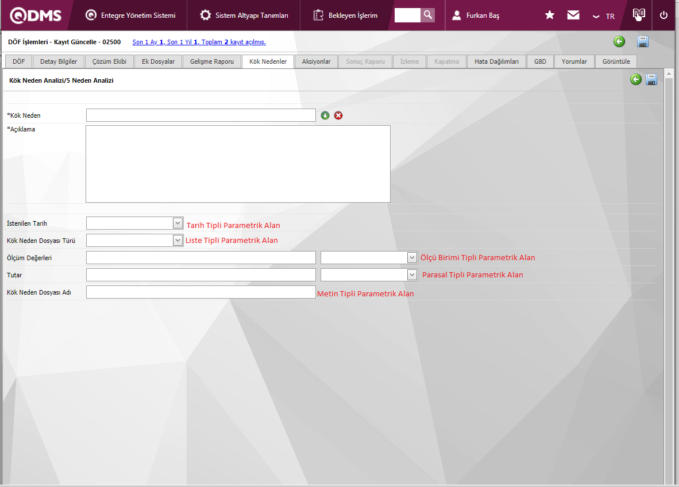Viewport: 679px width, 487px height.
Task: Click green select arrow next to Kök Neden
Action: [x=325, y=115]
